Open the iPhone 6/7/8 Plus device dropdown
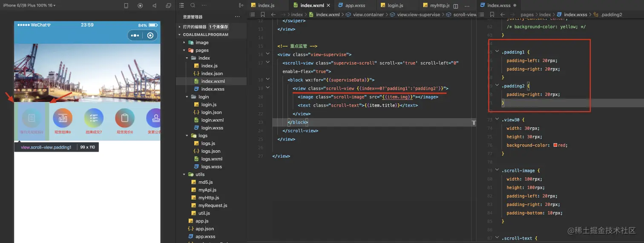Screen dimensions: 644x243 pyautogui.click(x=29, y=6)
